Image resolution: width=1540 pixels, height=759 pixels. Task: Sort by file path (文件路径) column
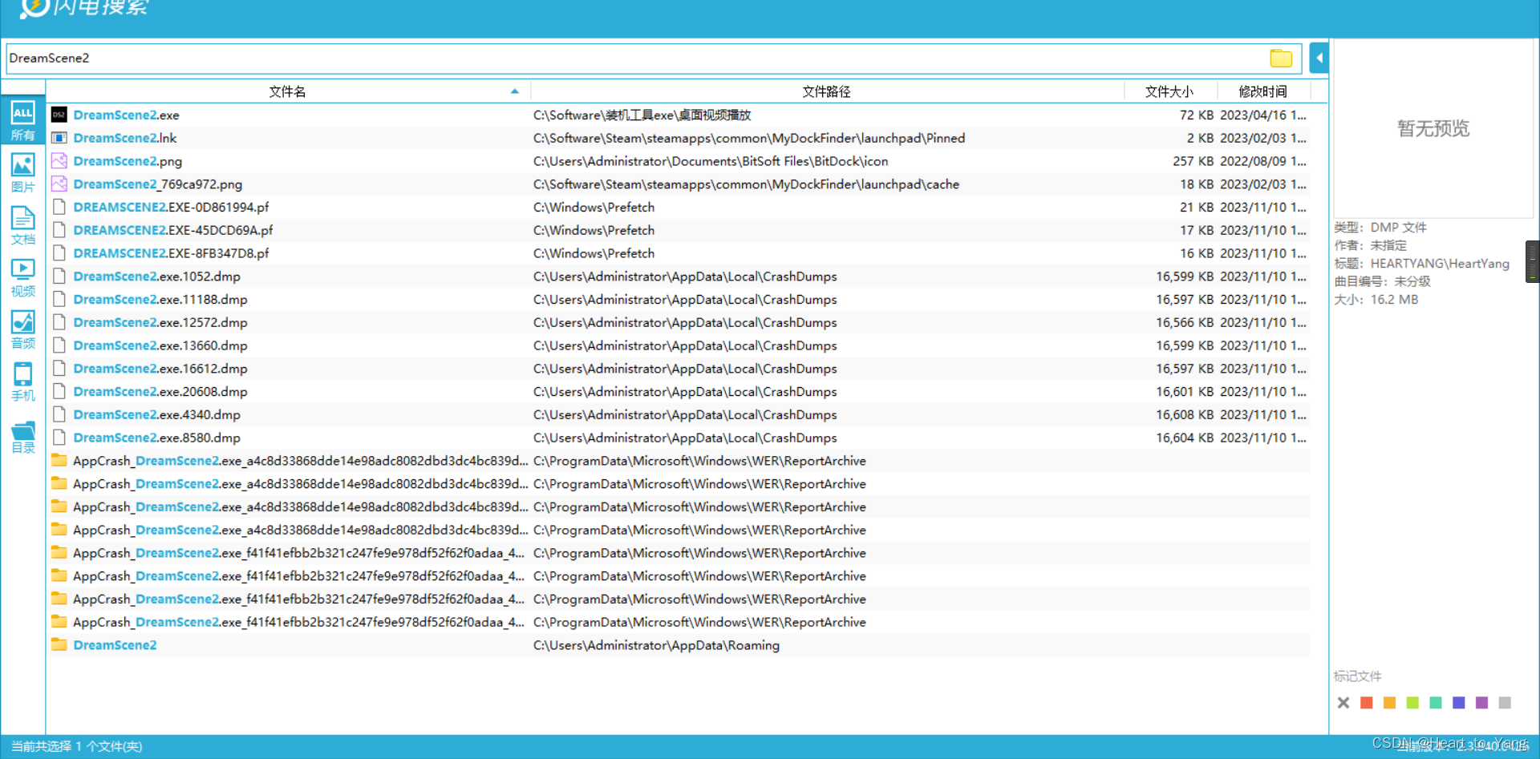(826, 91)
